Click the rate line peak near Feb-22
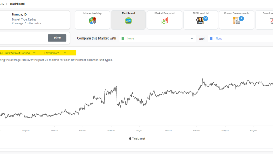The width and height of the screenshot is (273, 154). pos(203,79)
